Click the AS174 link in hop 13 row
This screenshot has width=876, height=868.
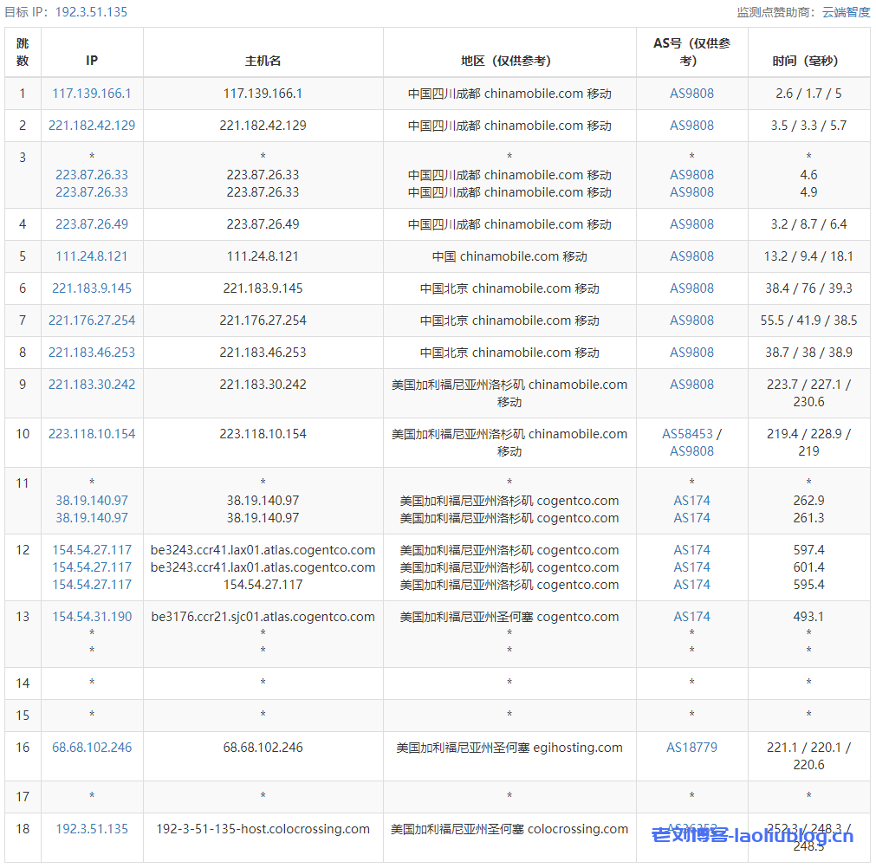point(691,617)
